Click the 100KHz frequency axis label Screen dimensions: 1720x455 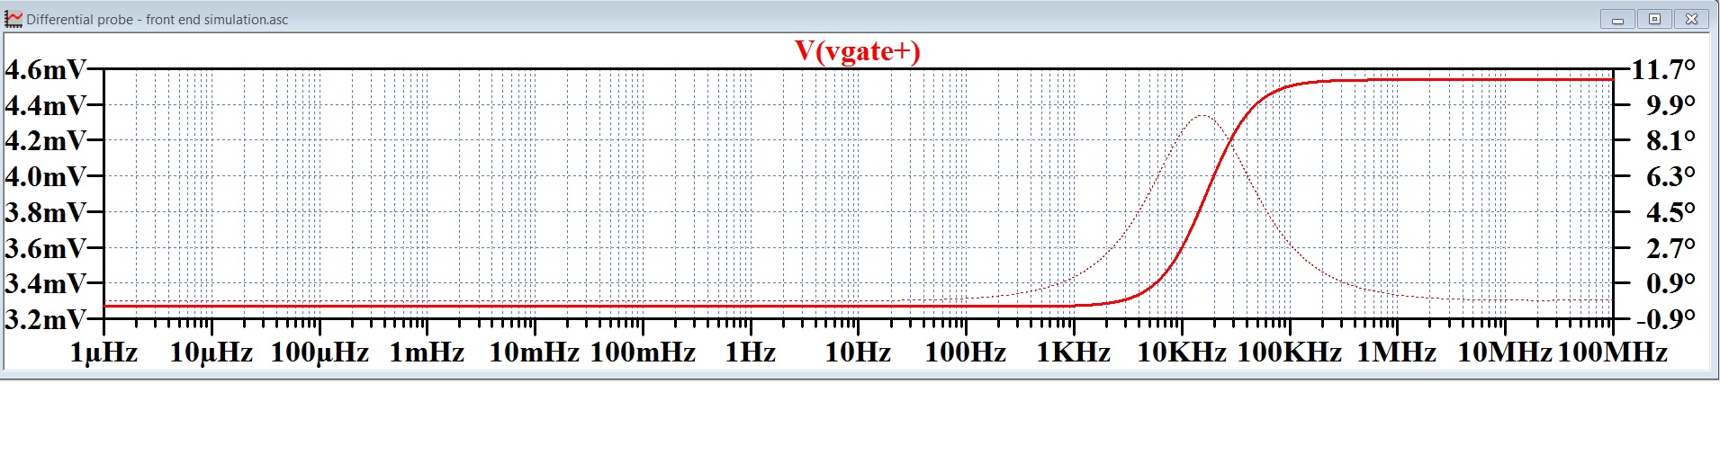(1289, 352)
